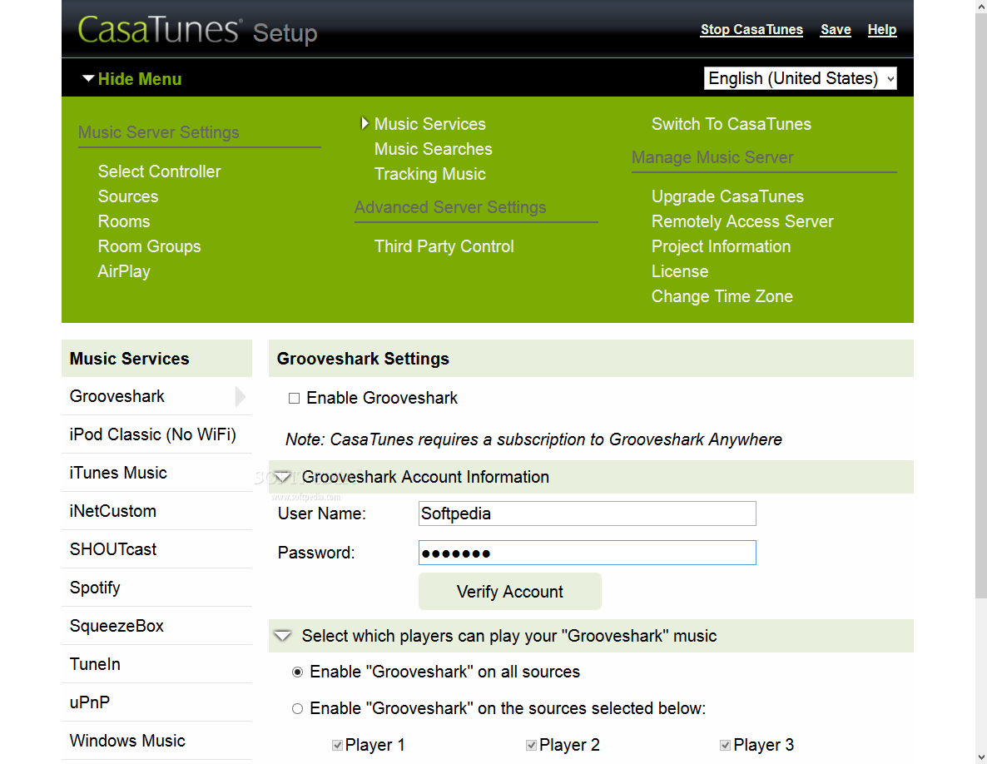Click the CasaTunes logo
This screenshot has height=764, width=987.
(x=159, y=30)
